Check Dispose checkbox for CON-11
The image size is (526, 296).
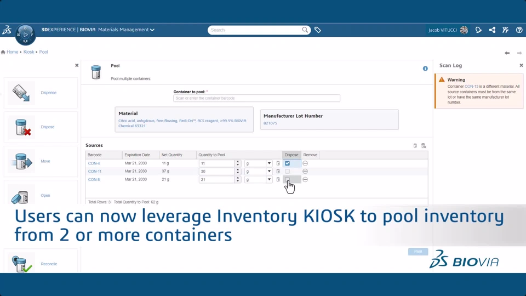point(288,172)
